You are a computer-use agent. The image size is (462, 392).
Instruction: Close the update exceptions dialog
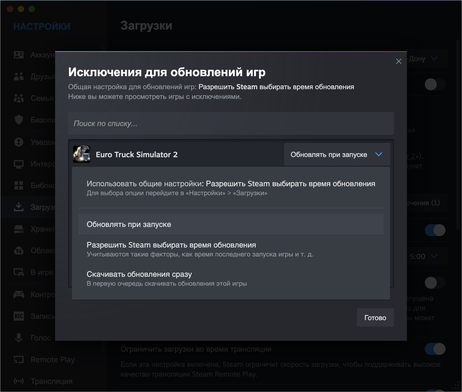(x=399, y=61)
